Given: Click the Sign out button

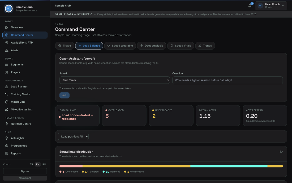Looking at the screenshot, I should click(25, 171).
